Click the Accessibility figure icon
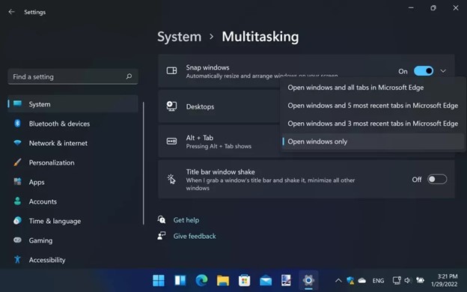467x292 pixels. 17,260
